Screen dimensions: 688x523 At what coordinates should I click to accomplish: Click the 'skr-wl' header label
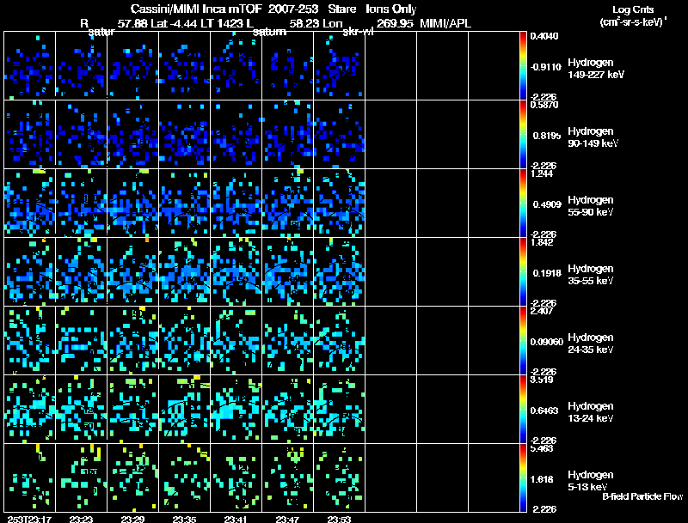[358, 32]
